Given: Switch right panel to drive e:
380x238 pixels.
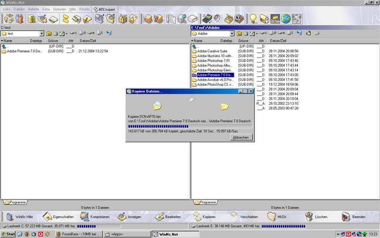Looking at the screenshot, I should [x=282, y=33].
